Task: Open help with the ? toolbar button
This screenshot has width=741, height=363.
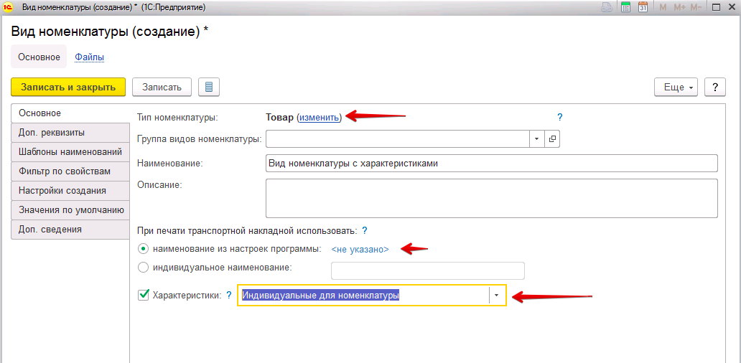Action: coord(715,88)
